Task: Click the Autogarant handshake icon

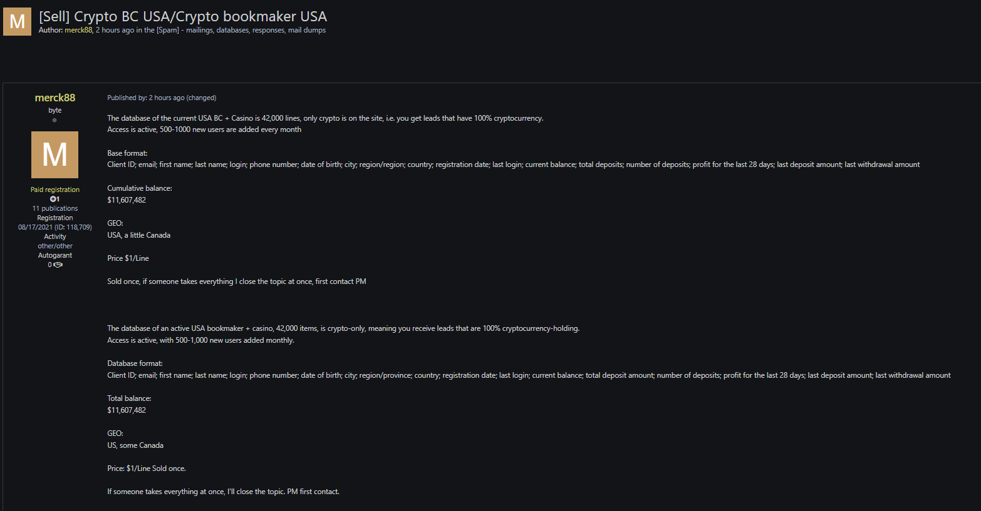Action: tap(58, 265)
